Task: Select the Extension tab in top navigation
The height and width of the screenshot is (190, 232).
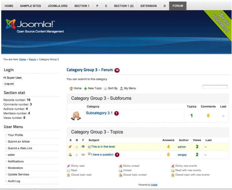Action: [148, 6]
